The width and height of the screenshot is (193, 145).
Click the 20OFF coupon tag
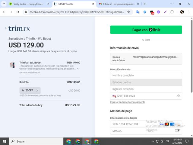click(x=30, y=91)
